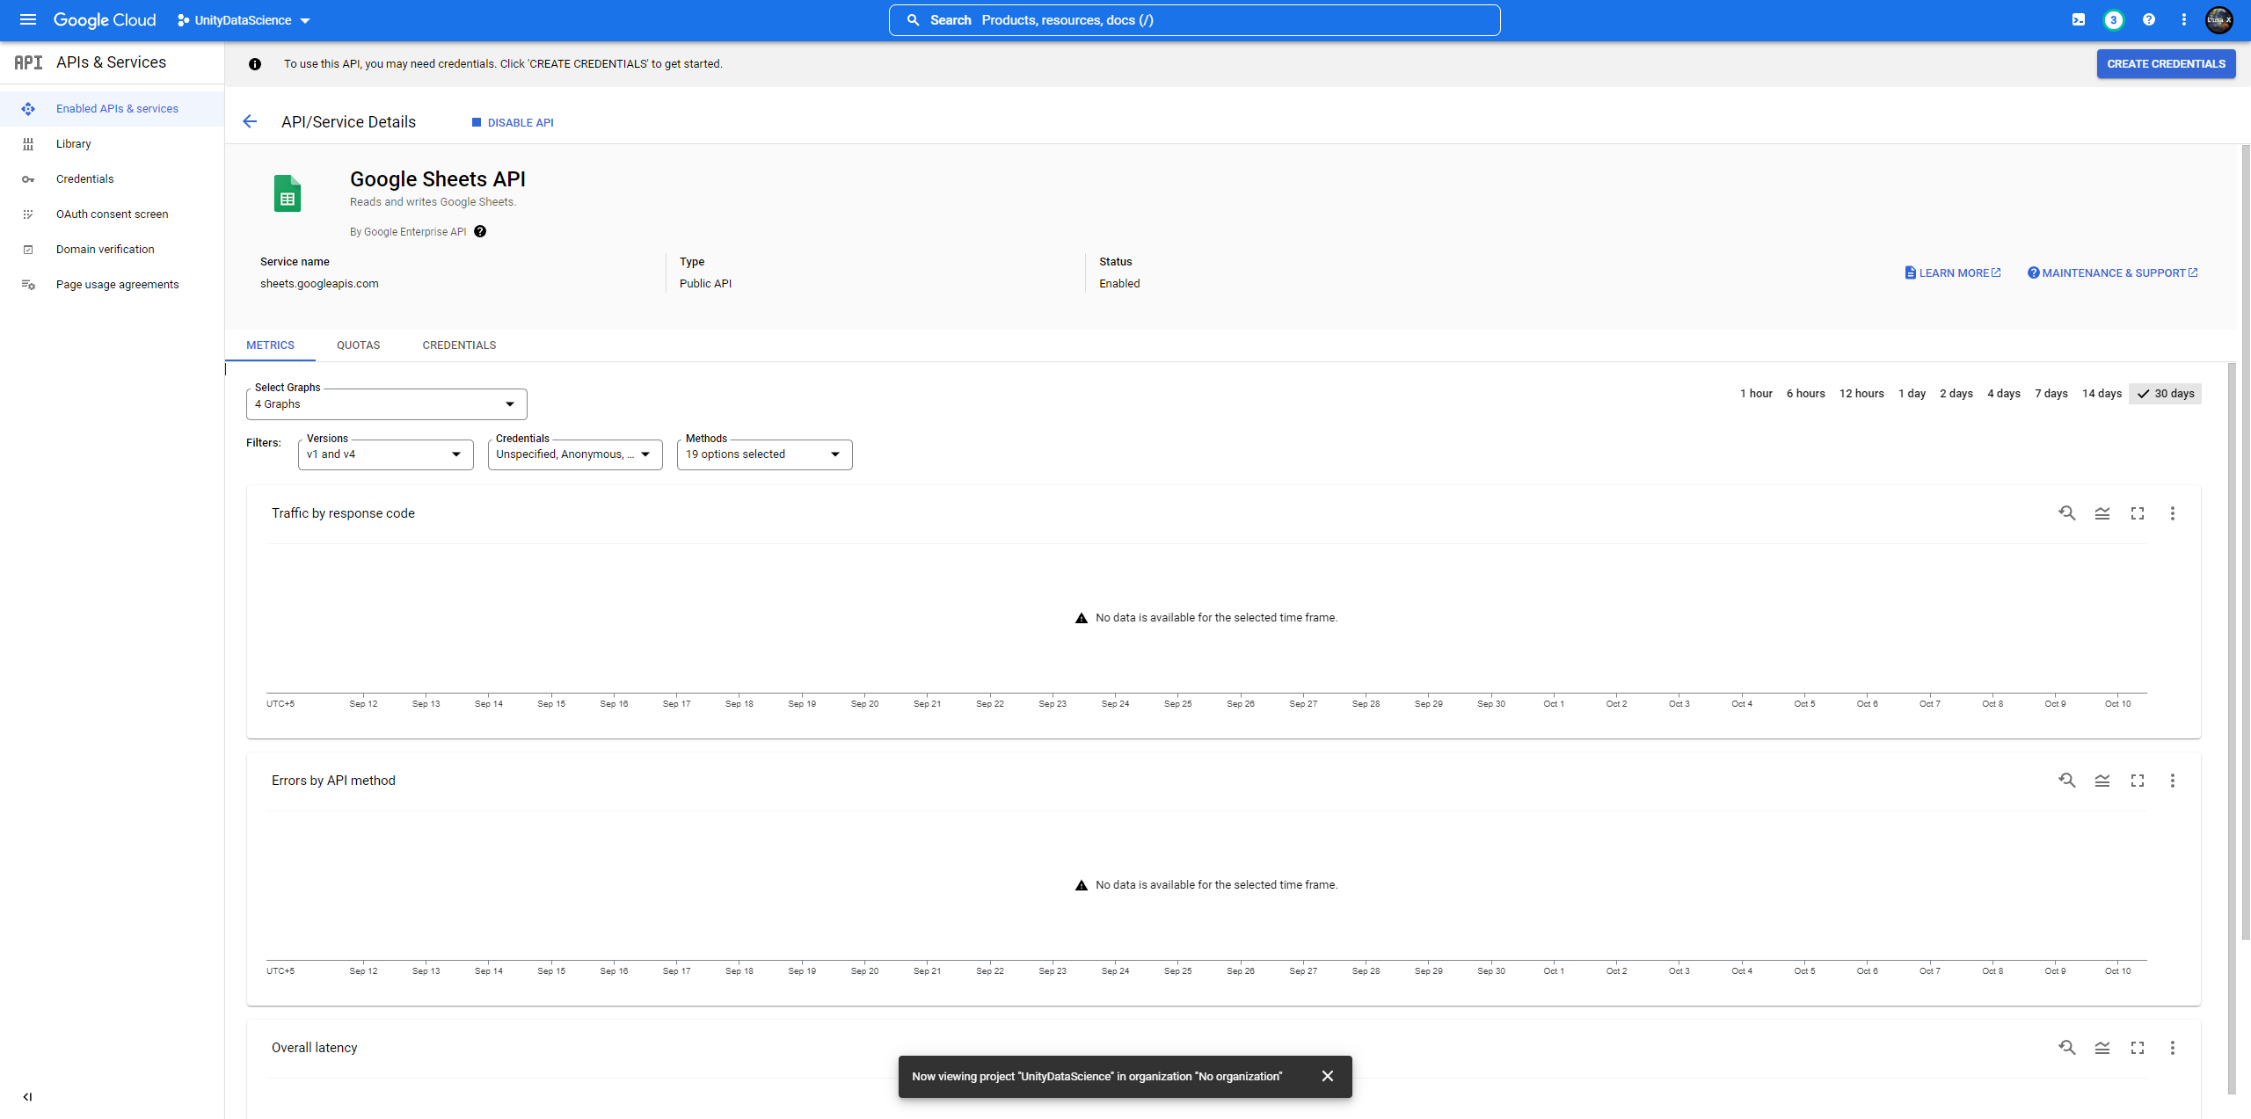
Task: Open the LEARN MORE link
Action: click(x=1953, y=273)
